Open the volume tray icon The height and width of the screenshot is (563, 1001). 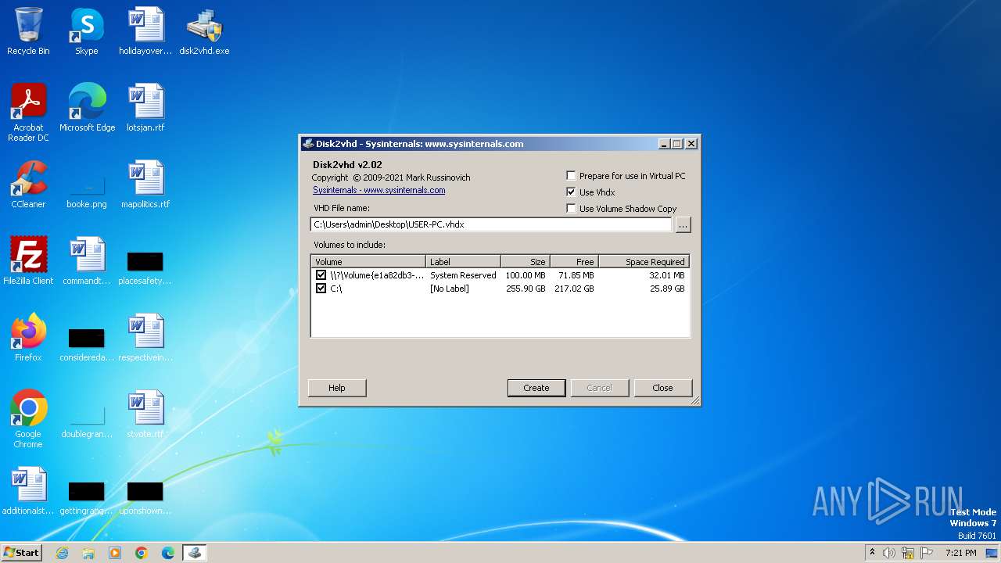point(889,553)
